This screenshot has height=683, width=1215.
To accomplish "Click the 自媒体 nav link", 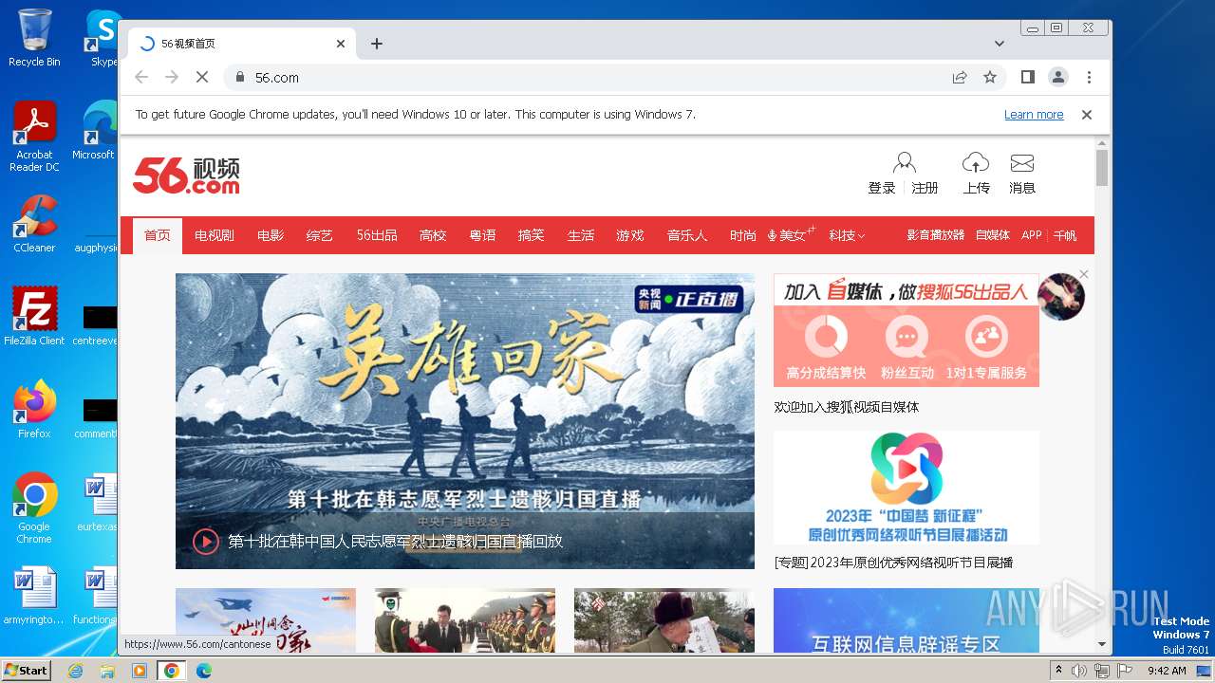I will [x=993, y=235].
